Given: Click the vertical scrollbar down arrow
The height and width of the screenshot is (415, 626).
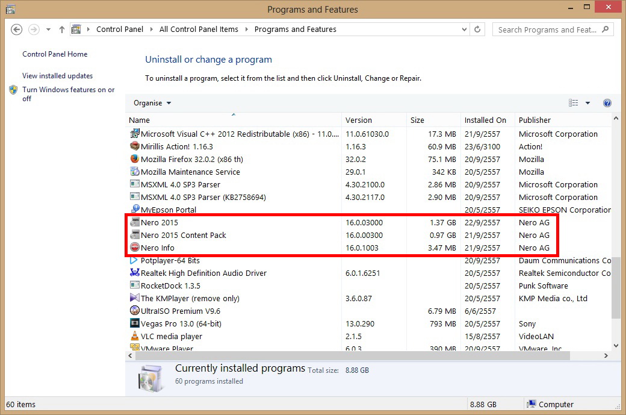Looking at the screenshot, I should tap(616, 346).
